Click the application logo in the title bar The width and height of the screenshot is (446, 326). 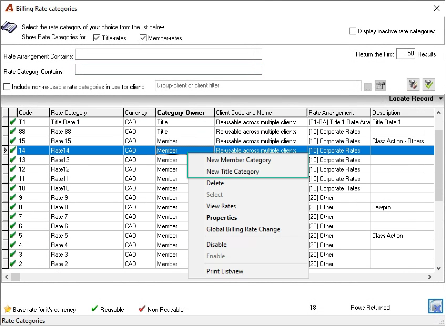click(x=9, y=8)
